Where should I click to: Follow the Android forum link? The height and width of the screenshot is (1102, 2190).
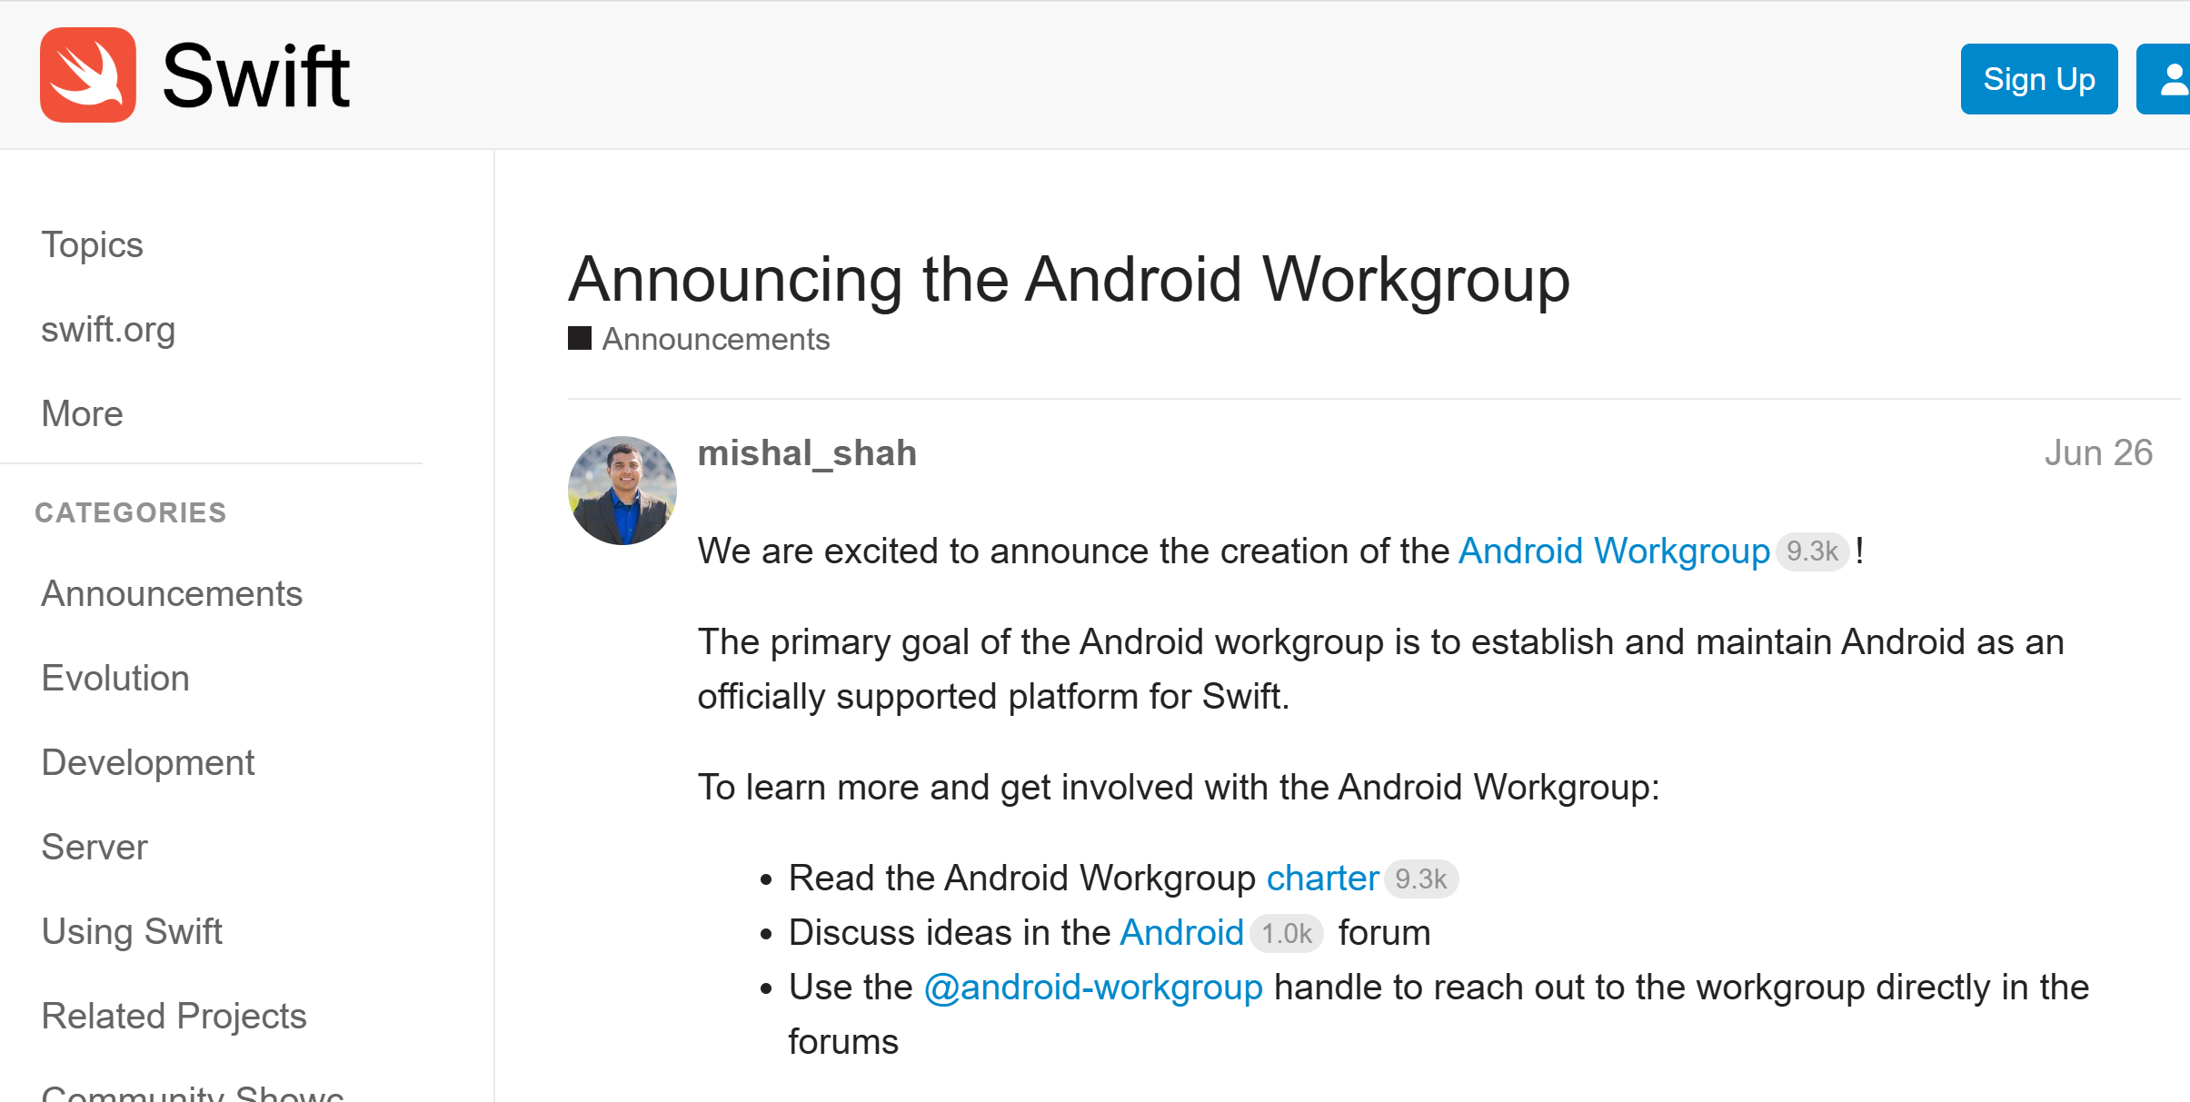click(x=1181, y=933)
